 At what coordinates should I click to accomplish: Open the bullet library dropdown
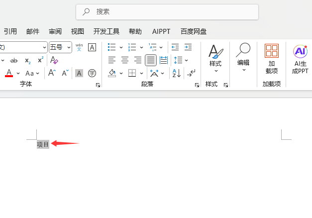coord(121,48)
